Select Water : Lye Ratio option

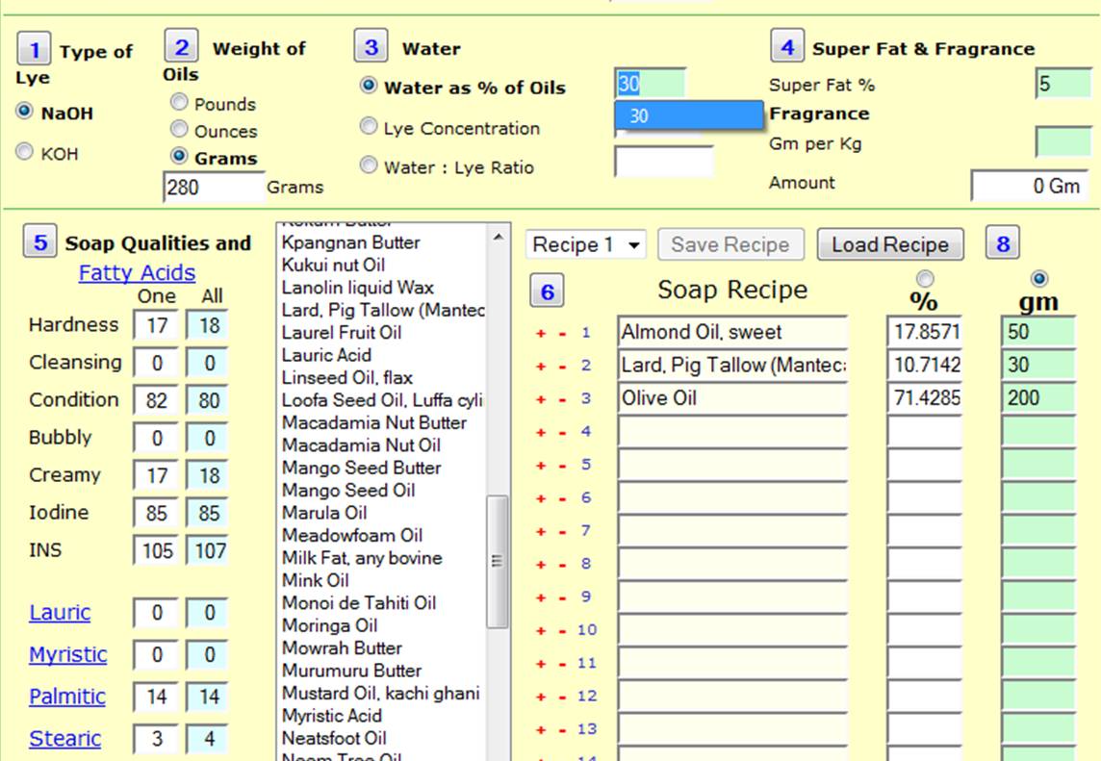point(369,165)
